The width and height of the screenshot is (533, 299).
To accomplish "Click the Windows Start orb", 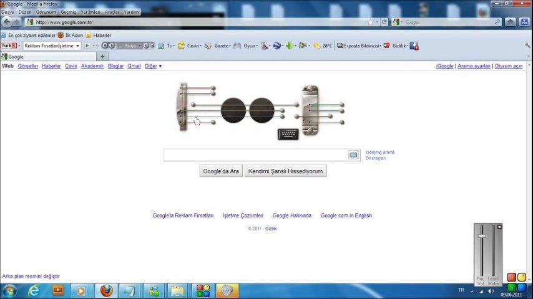I will [9, 291].
